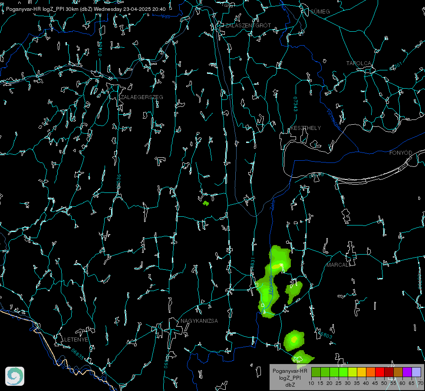Click the blue Zala river label
This screenshot has height=391, width=425.
pyautogui.click(x=272, y=205)
